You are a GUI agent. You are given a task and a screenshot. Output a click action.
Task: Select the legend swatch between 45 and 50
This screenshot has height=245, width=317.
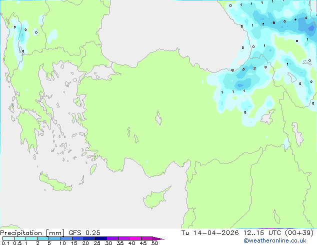click(x=146, y=238)
